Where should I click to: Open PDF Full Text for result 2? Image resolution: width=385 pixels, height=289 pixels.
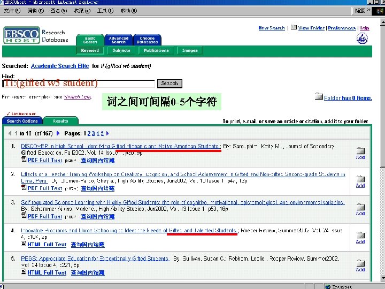pyautogui.click(x=45, y=188)
